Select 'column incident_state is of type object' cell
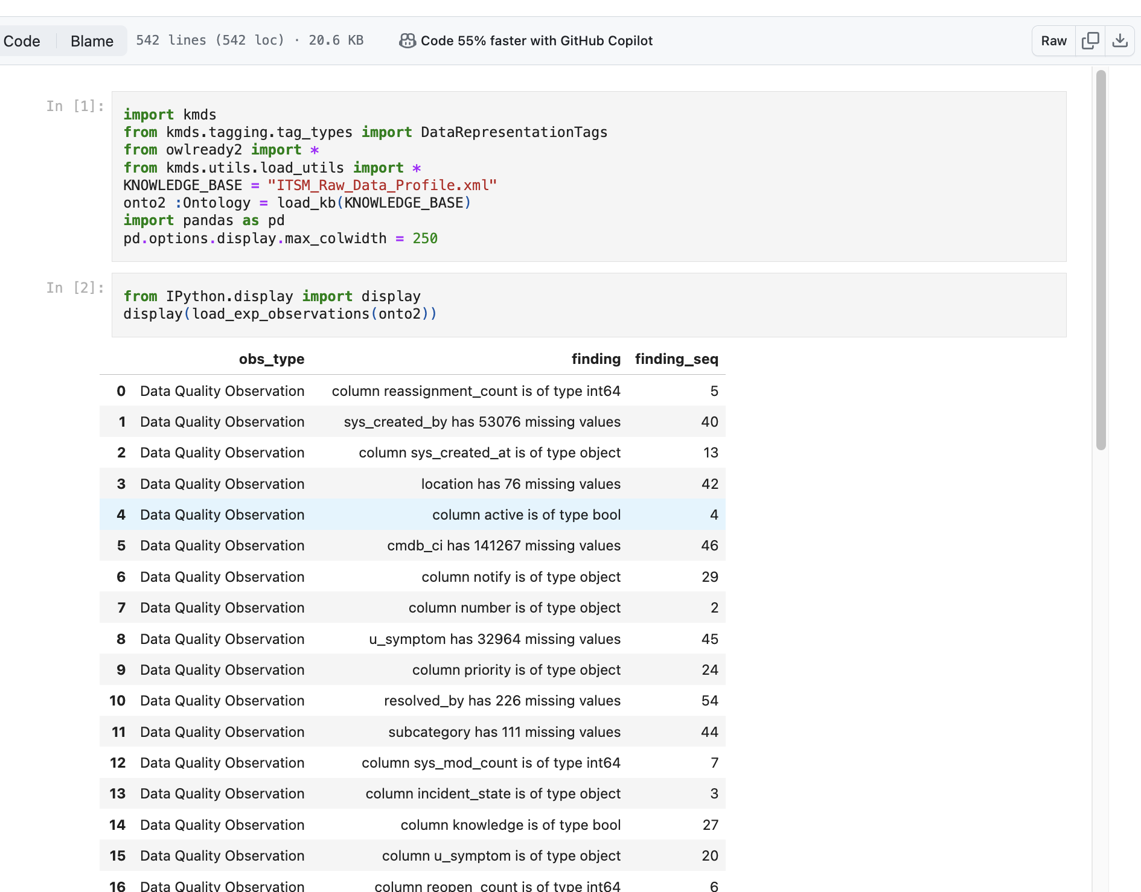This screenshot has width=1141, height=892. click(493, 794)
